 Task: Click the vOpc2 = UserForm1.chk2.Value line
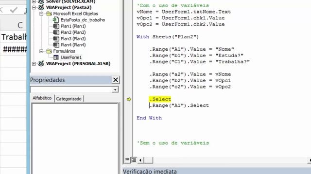coord(180,25)
